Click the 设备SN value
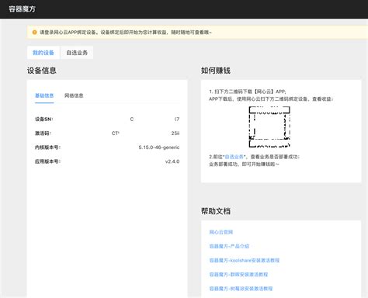Viewport: 368px width, 298px height. pos(154,120)
